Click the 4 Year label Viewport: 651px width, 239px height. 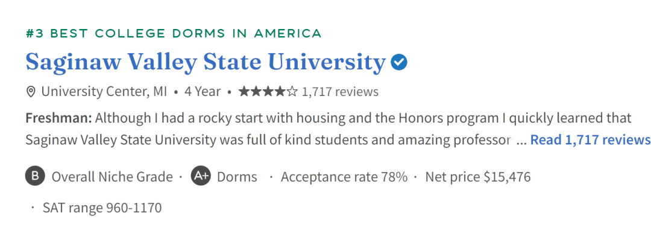click(203, 92)
